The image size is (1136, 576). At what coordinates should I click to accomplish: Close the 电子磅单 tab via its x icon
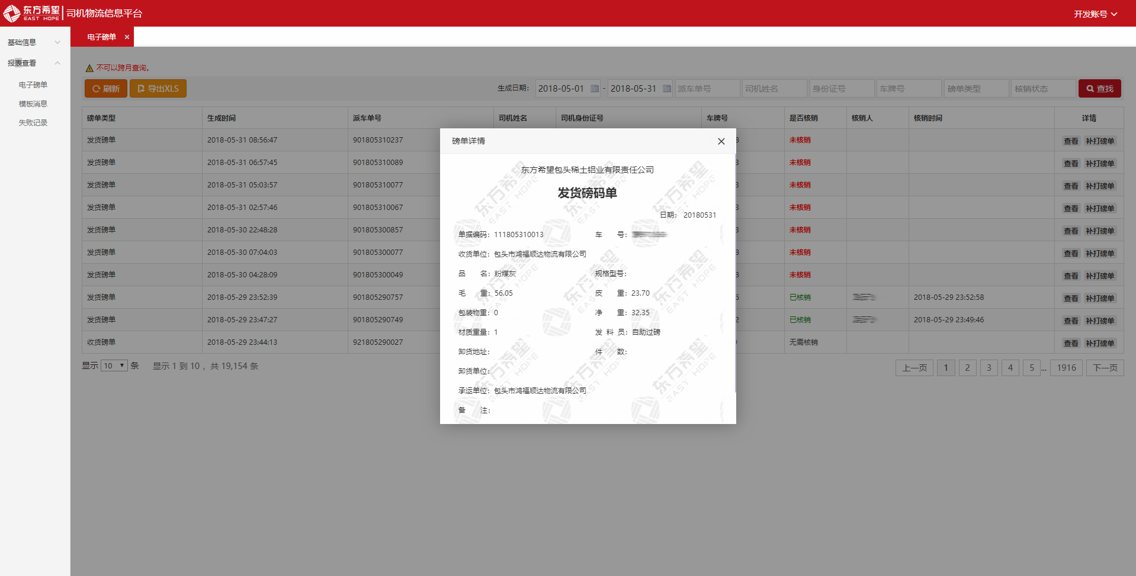click(x=127, y=37)
